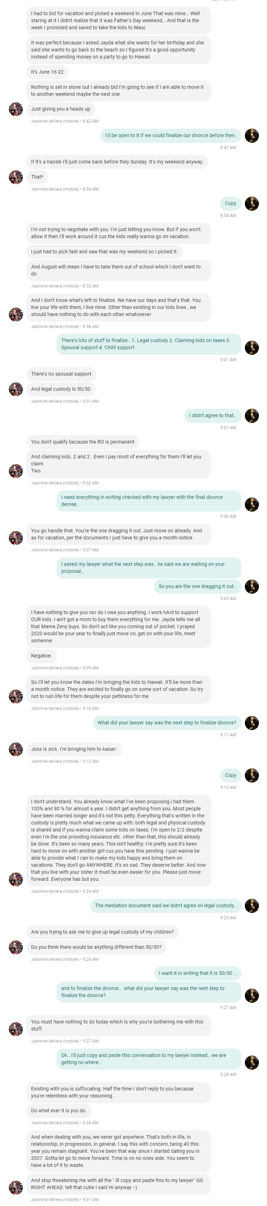Click the 'Copy' message sent at 8:54 AM
267x1206 pixels.
coord(230,204)
